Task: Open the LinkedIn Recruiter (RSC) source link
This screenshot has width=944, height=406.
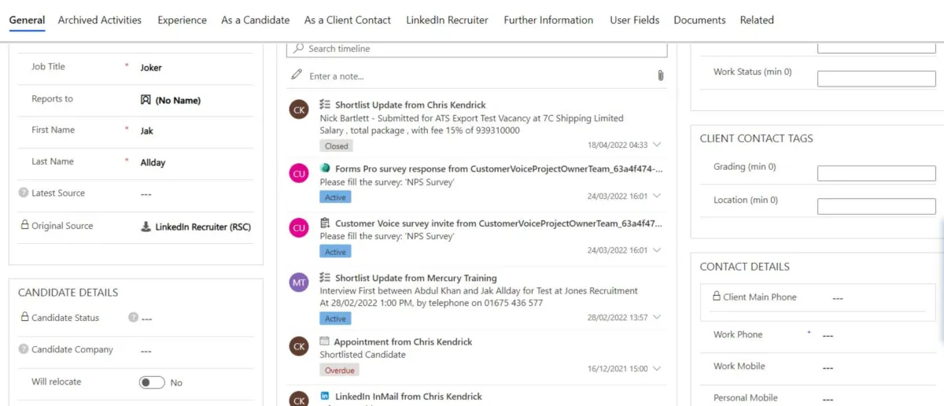Action: (x=203, y=227)
